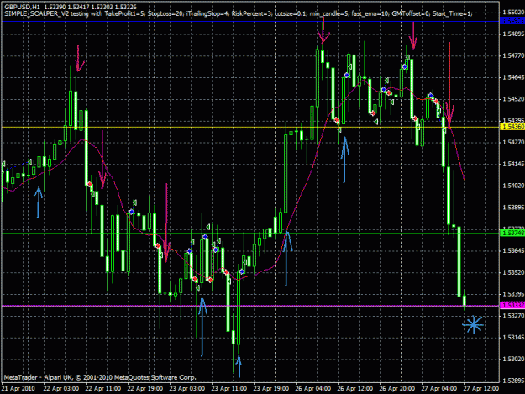Click the 1.54895 price axis label
525x394 pixels.
click(x=513, y=34)
